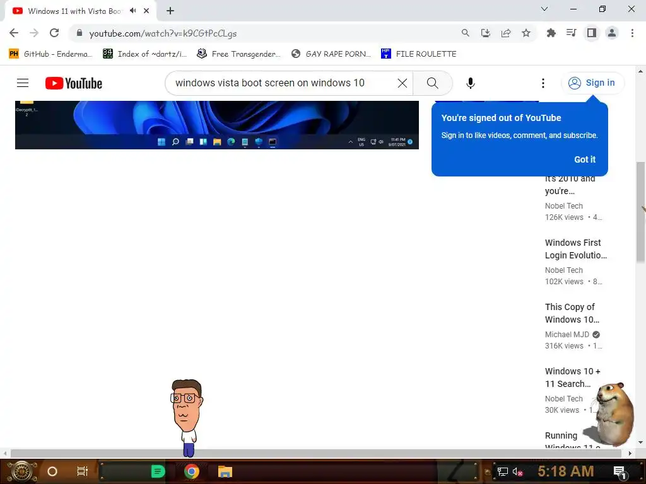Open Windows 10 + 11 Search video
Image resolution: width=646 pixels, height=484 pixels.
click(572, 377)
